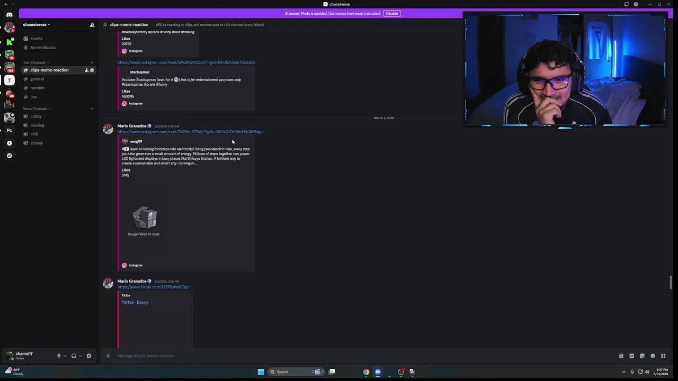Create channel in Voice Channels plus
The width and height of the screenshot is (678, 381).
click(x=92, y=108)
